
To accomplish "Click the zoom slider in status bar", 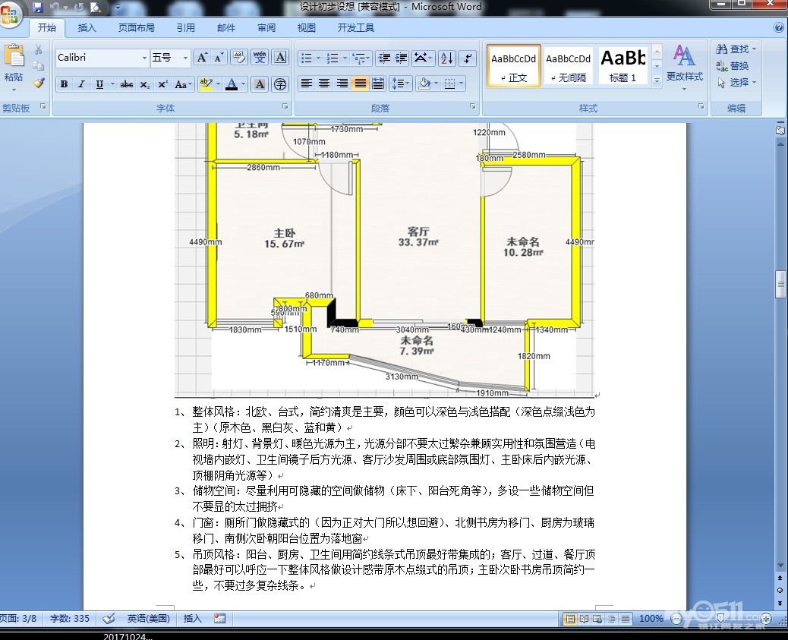I will pos(719,619).
